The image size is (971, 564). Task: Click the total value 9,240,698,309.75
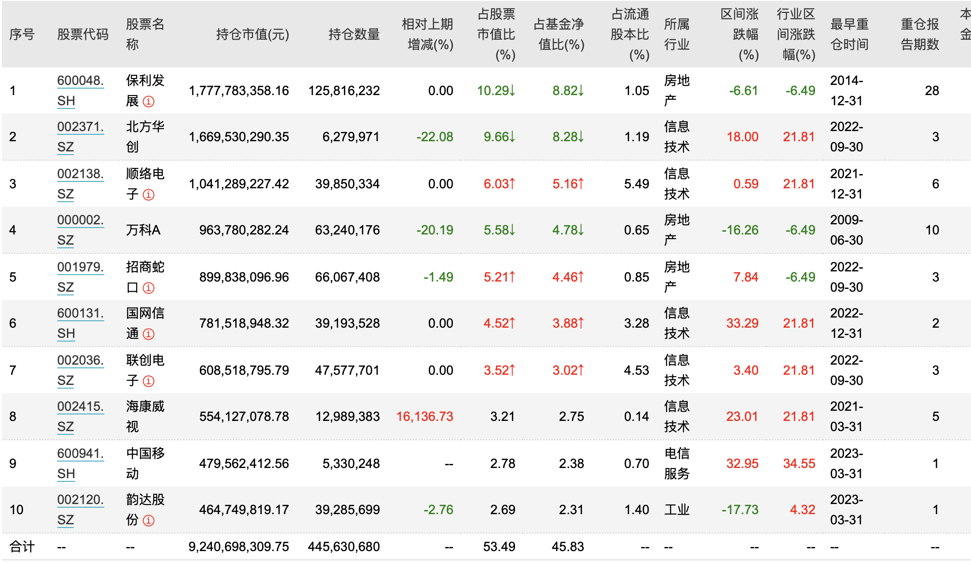coord(239,546)
